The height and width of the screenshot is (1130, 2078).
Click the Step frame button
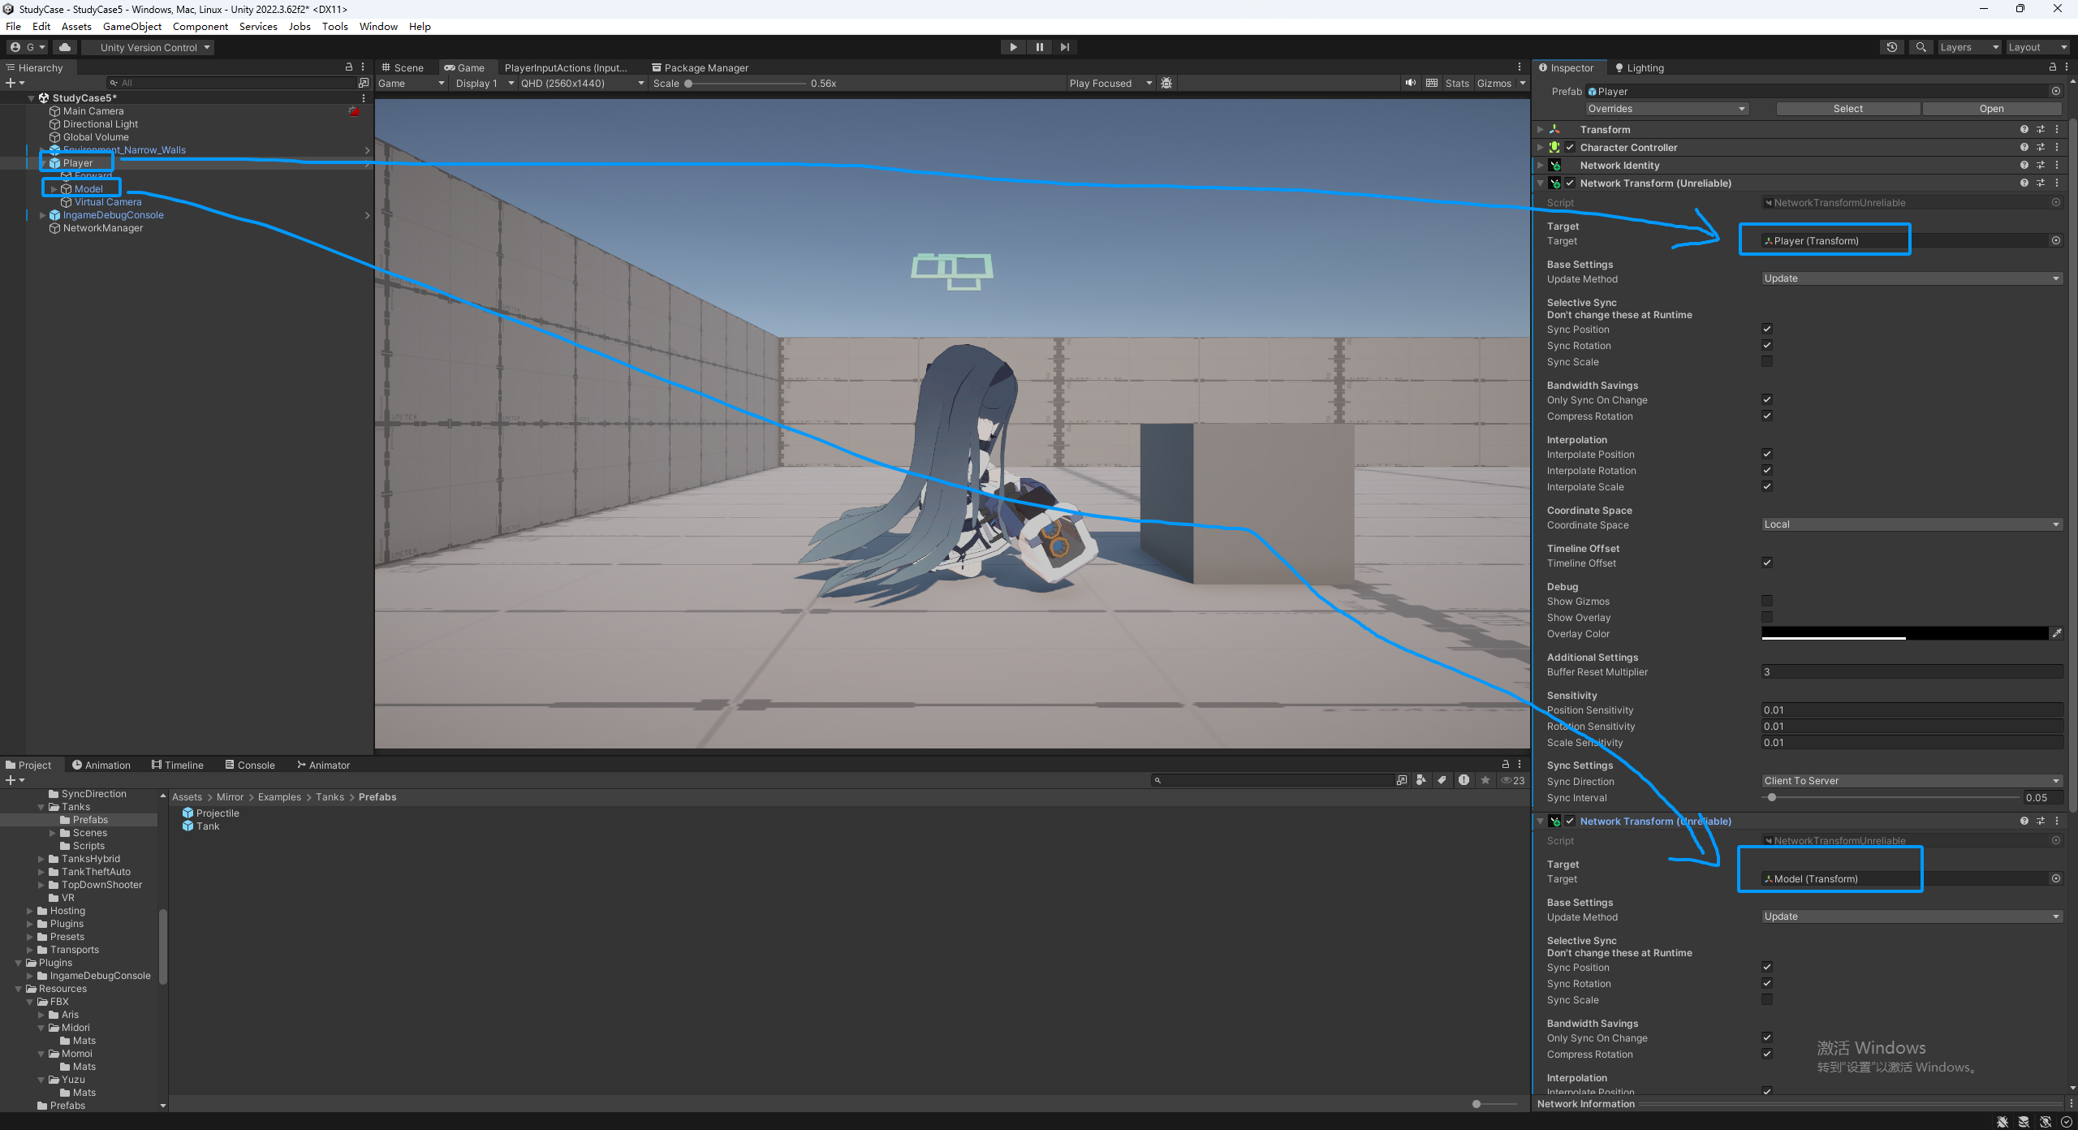(x=1065, y=47)
